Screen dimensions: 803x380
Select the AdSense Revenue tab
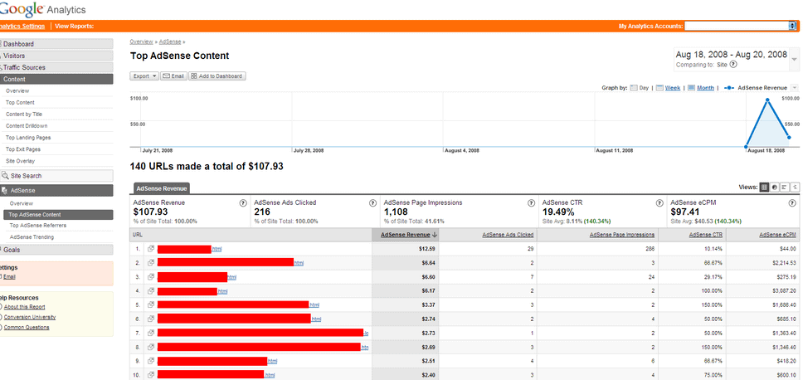coord(162,188)
